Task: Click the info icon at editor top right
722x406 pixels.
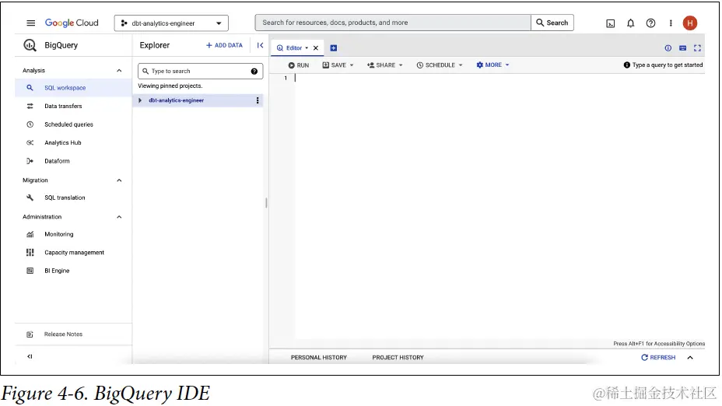Action: coord(668,48)
